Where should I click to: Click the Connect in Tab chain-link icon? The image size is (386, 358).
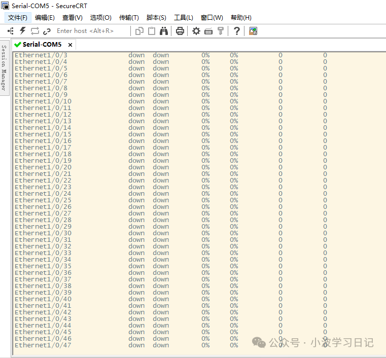(x=47, y=31)
